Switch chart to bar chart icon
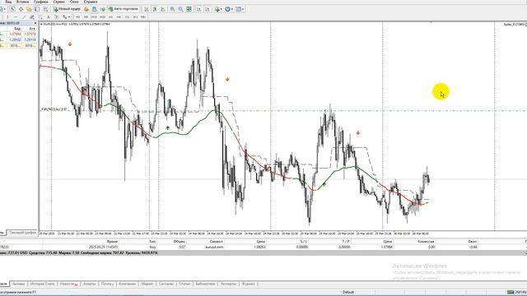The width and height of the screenshot is (527, 296). pyautogui.click(x=147, y=9)
